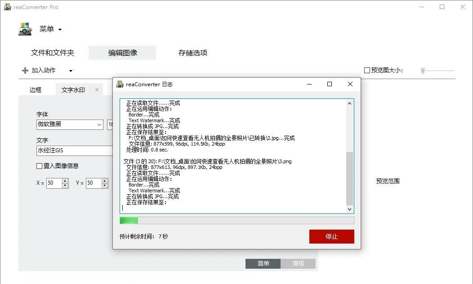Viewport: 473px width, 284px height.
Task: Click the down arrow of the log scrollbar
Action: pos(350,209)
